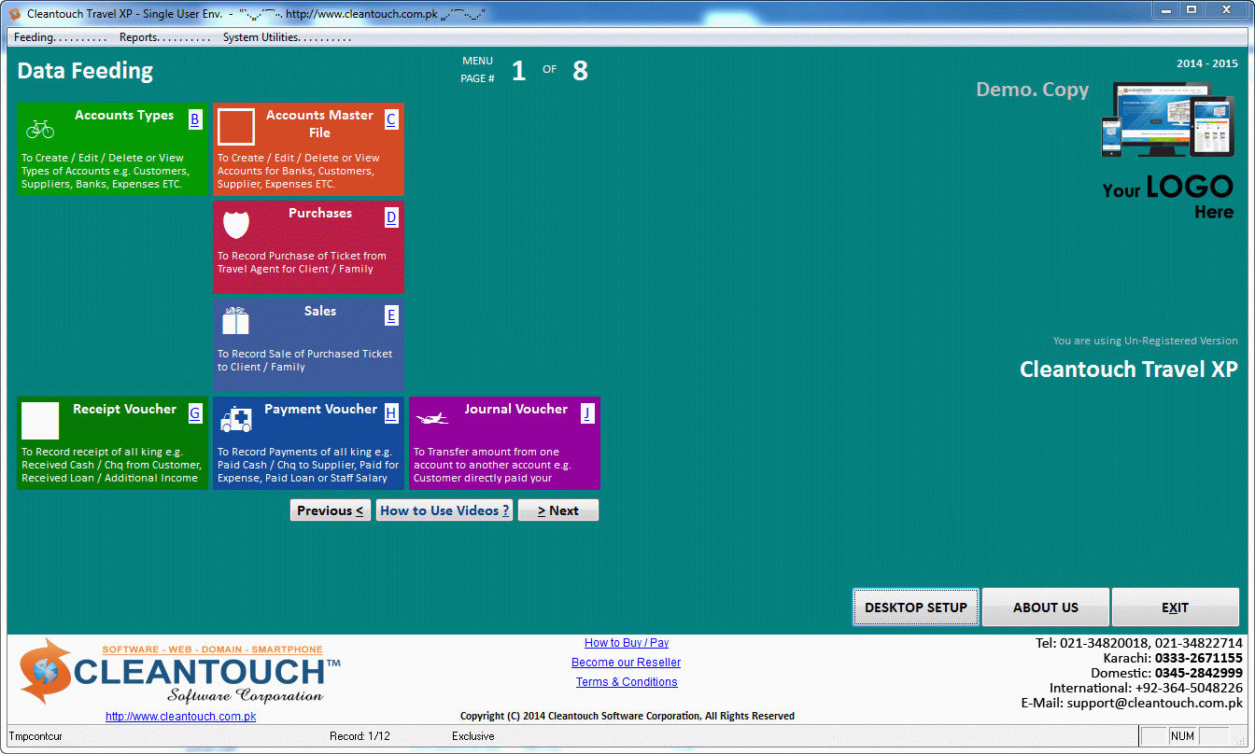
Task: Go to the Next menu page
Action: tap(558, 510)
